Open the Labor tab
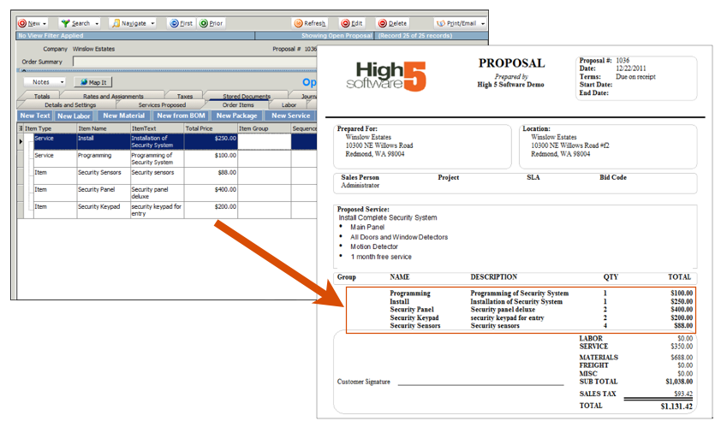Screen dimensions: 721x427 click(x=289, y=105)
